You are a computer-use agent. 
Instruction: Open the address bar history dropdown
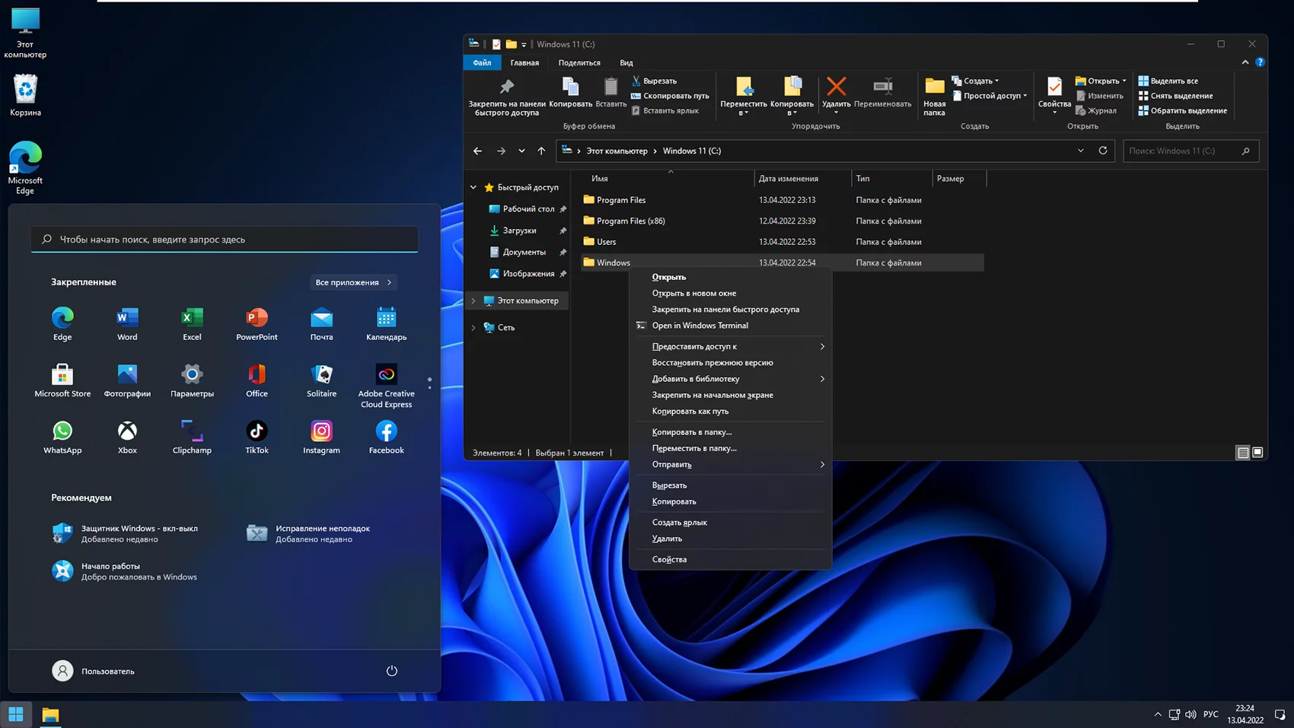point(1080,151)
